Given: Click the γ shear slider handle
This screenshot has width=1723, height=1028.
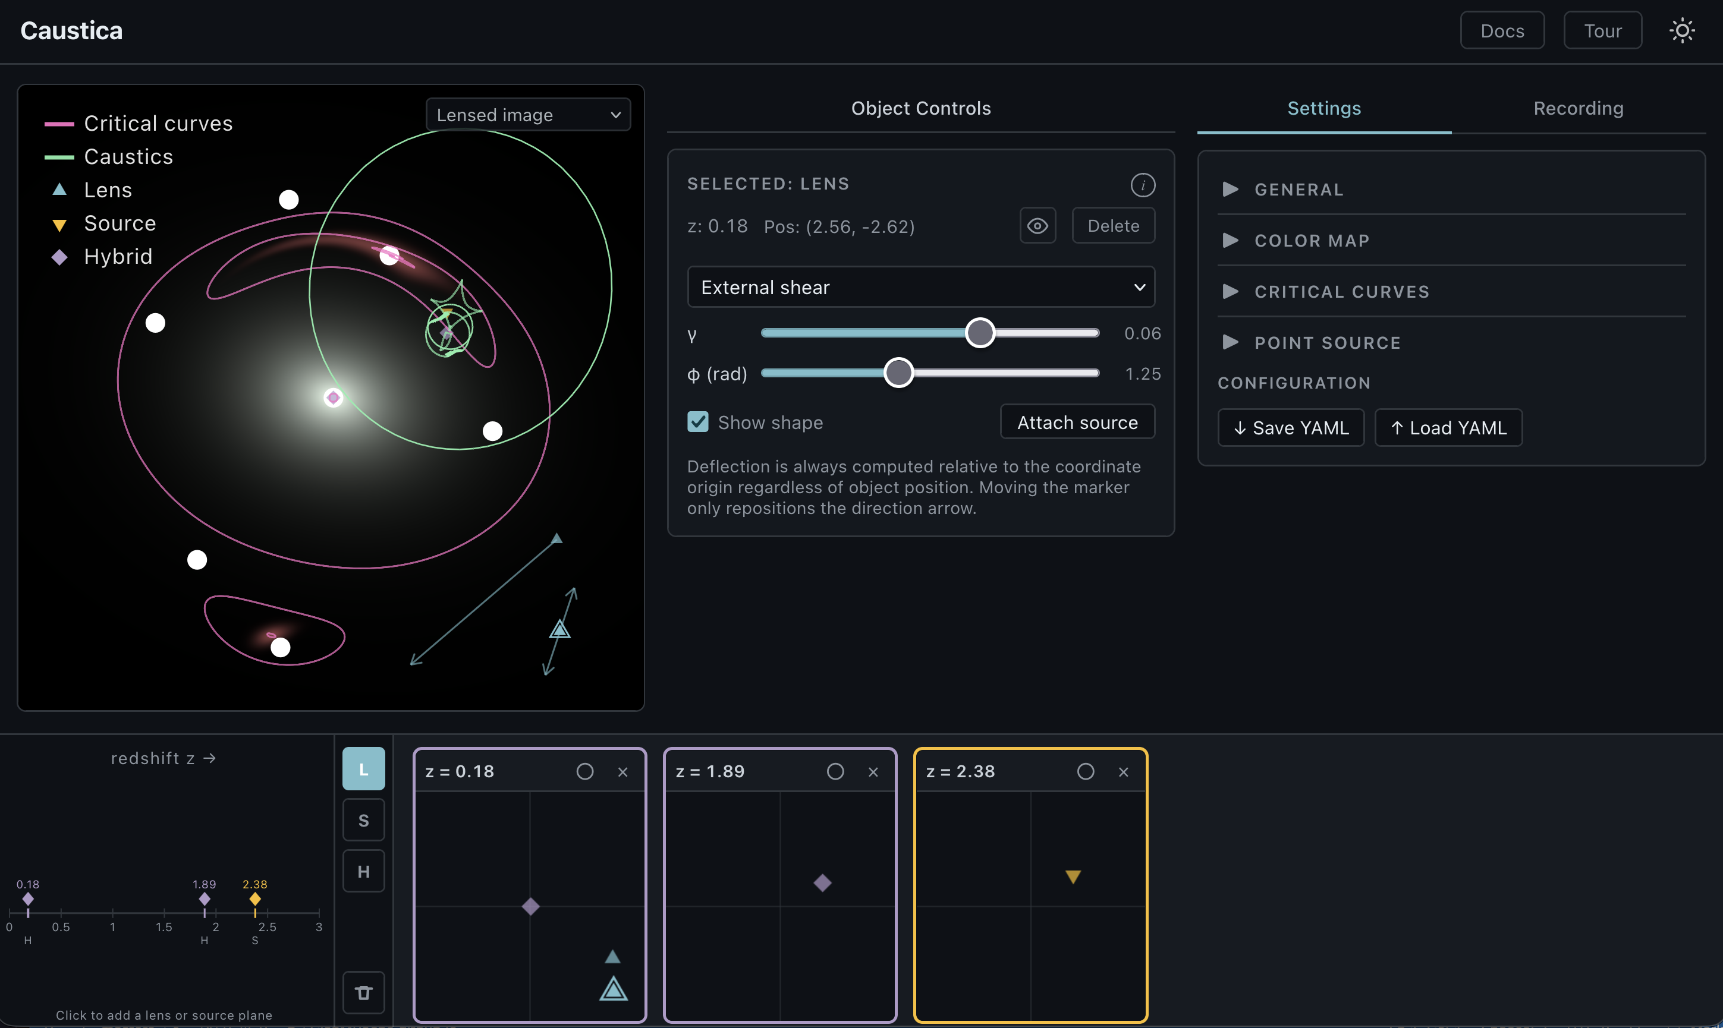Looking at the screenshot, I should tap(980, 333).
